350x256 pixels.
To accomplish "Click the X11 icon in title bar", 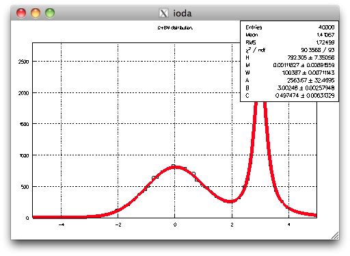I will 163,13.
